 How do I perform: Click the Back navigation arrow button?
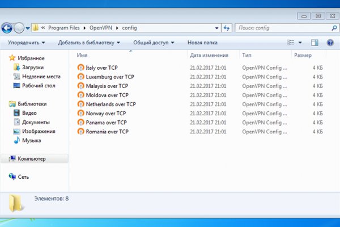pyautogui.click(x=7, y=27)
